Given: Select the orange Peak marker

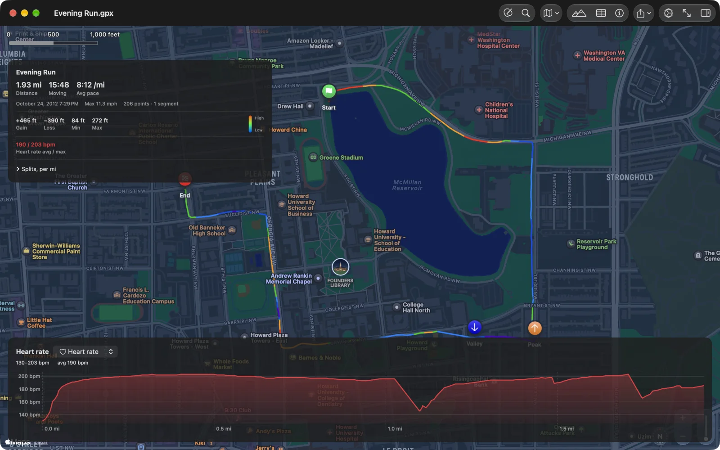Looking at the screenshot, I should point(535,328).
